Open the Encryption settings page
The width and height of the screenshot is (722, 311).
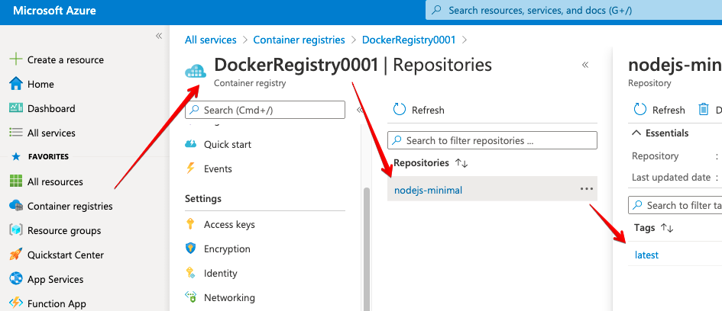tap(227, 248)
